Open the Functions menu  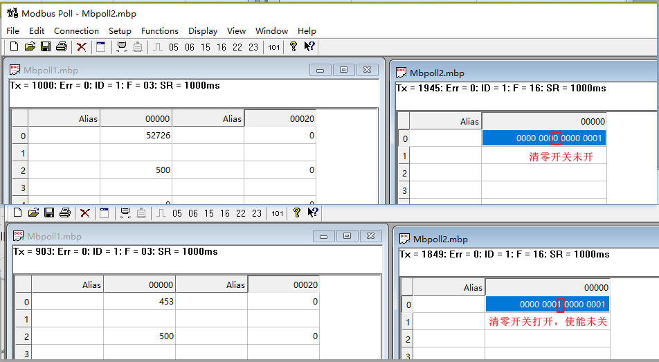[159, 30]
